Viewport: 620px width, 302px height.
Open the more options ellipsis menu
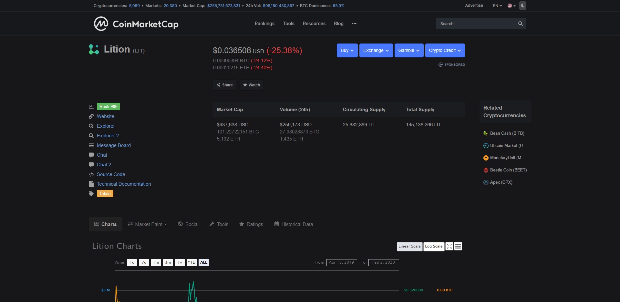tap(354, 24)
